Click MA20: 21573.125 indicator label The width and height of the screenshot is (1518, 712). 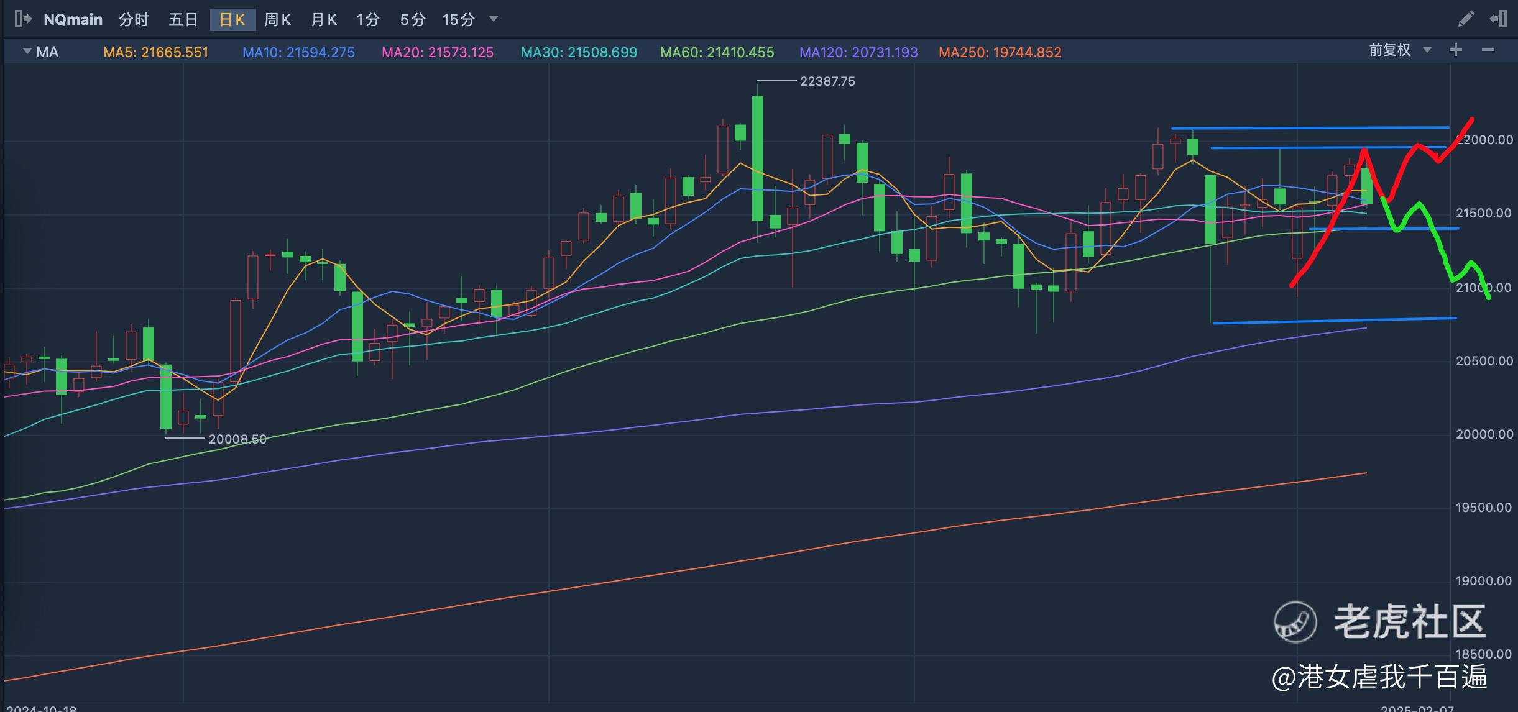[438, 52]
